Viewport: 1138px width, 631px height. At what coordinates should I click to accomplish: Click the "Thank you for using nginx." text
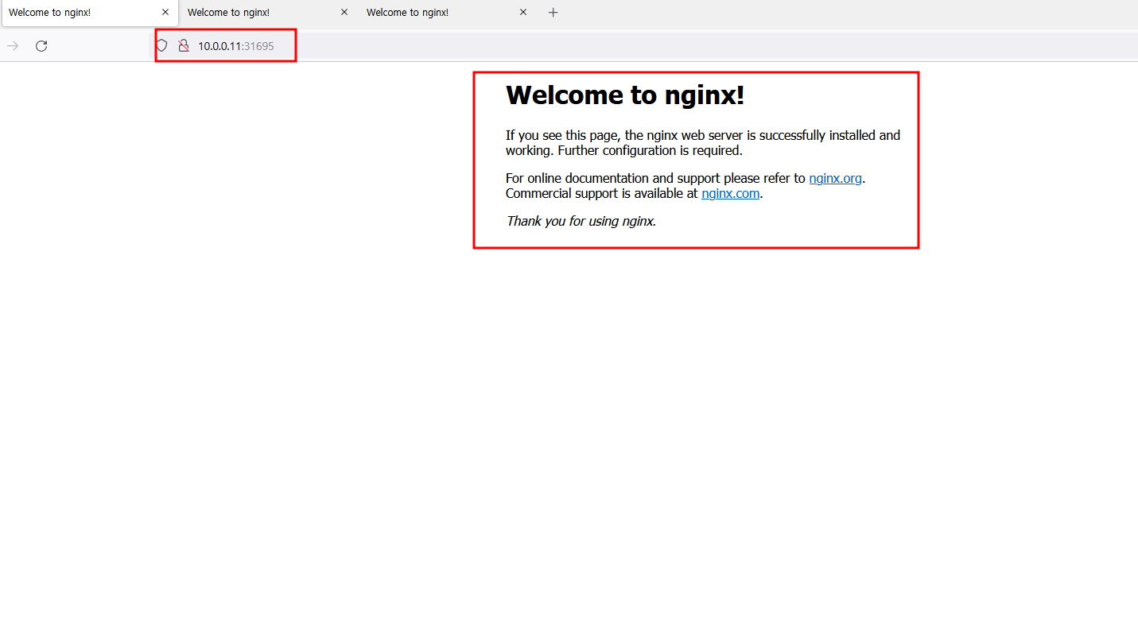(581, 221)
